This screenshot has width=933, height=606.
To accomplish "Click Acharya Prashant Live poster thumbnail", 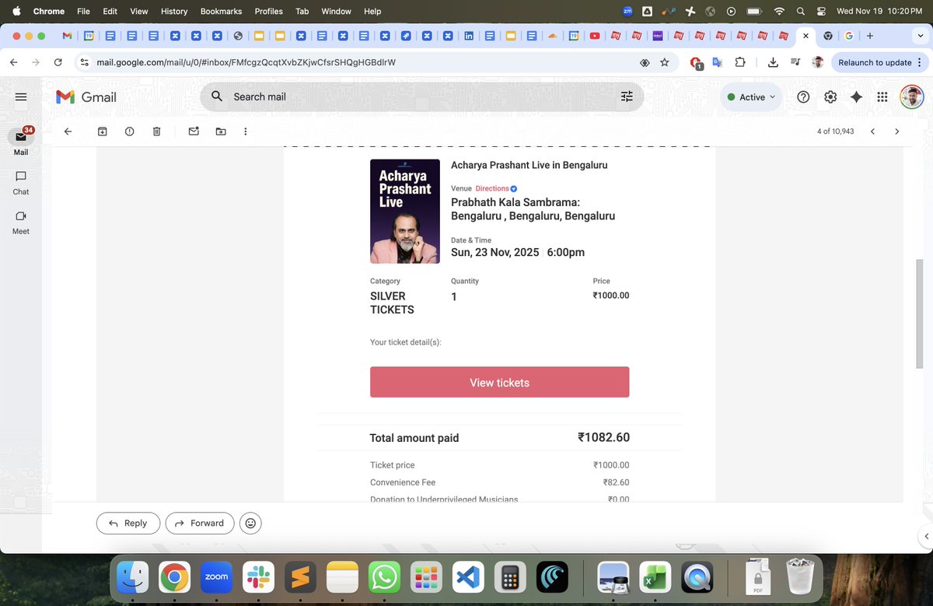I will [x=405, y=212].
